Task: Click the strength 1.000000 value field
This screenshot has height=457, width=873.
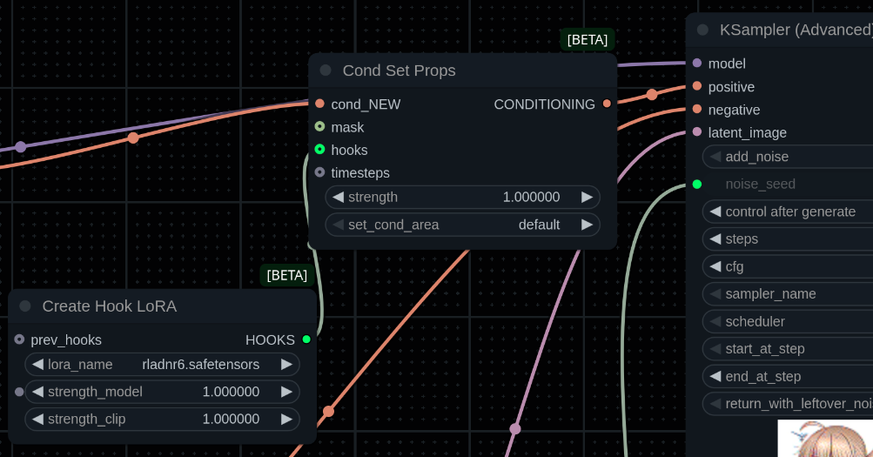Action: click(531, 197)
